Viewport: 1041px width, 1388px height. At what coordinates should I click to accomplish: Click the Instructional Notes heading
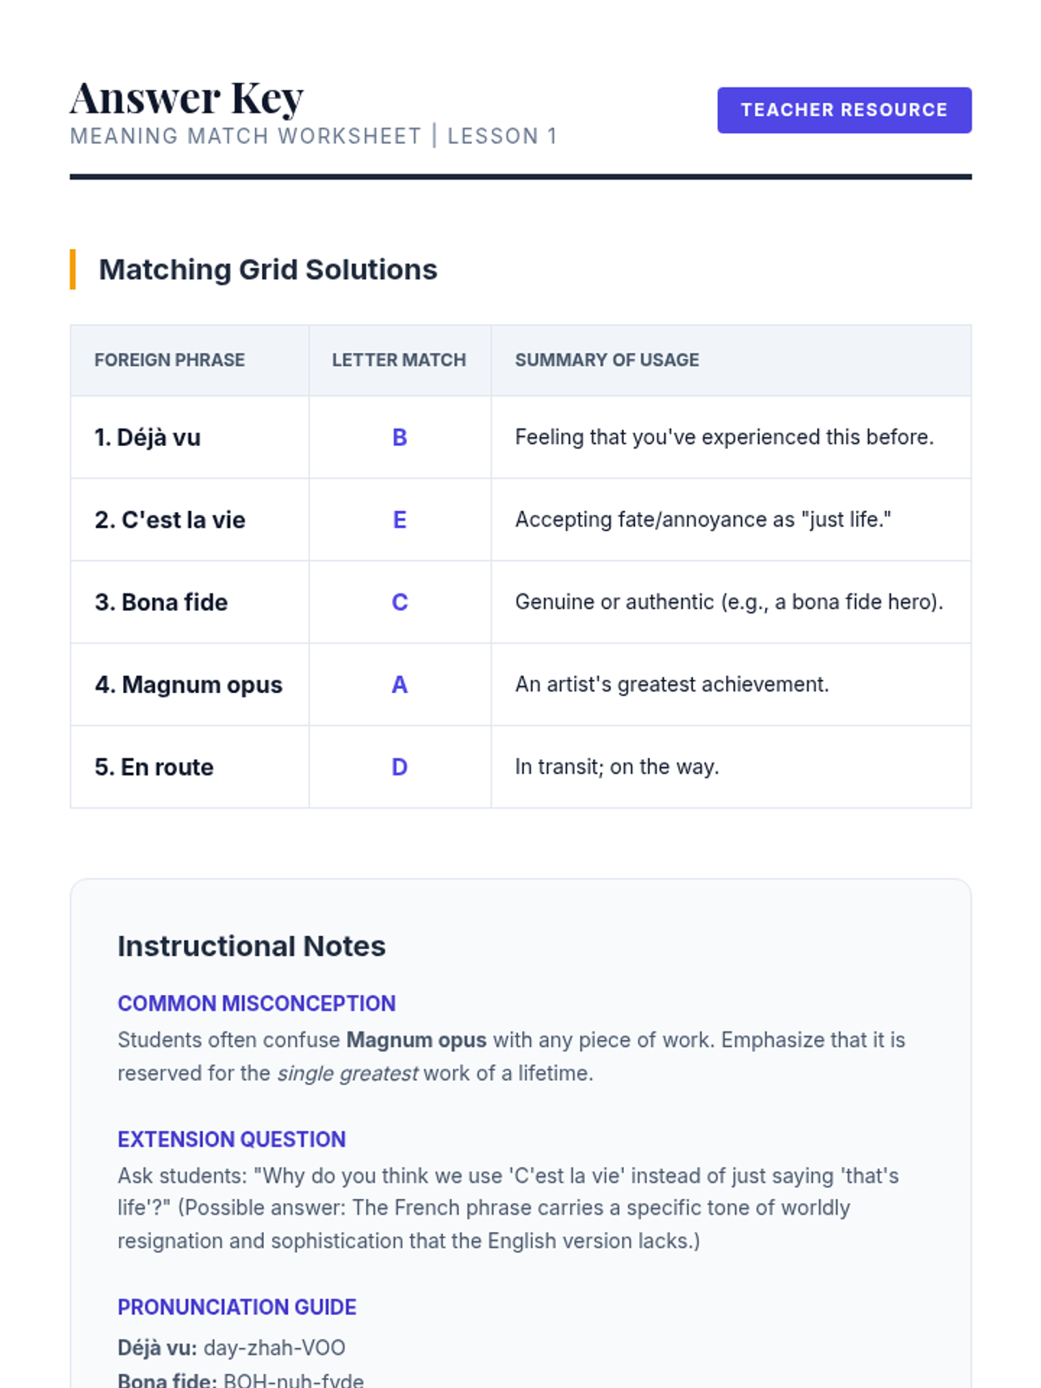point(252,946)
